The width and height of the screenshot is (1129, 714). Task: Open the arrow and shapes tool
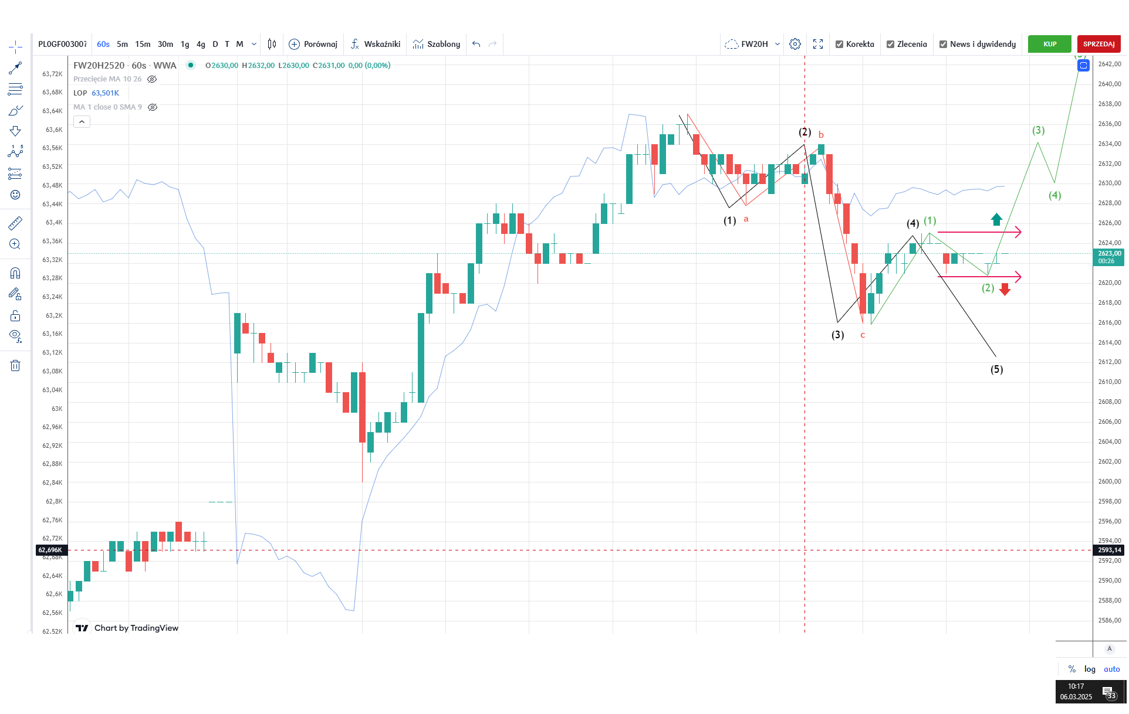click(15, 131)
